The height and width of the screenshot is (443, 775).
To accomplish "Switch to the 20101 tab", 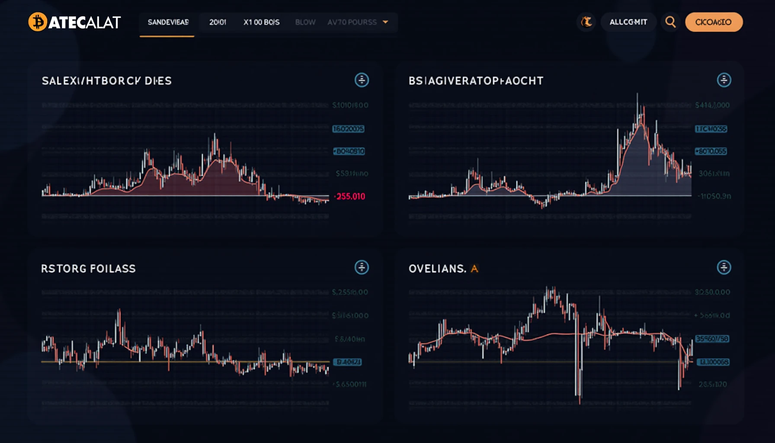I will pos(218,22).
